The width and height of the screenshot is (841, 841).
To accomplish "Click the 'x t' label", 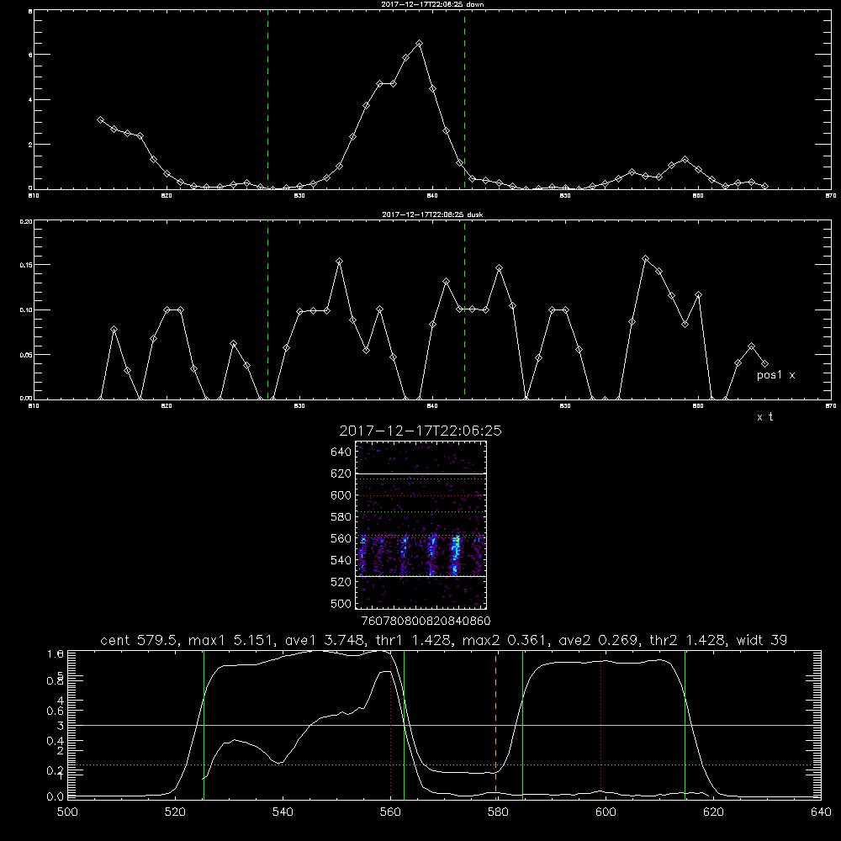I will click(764, 417).
